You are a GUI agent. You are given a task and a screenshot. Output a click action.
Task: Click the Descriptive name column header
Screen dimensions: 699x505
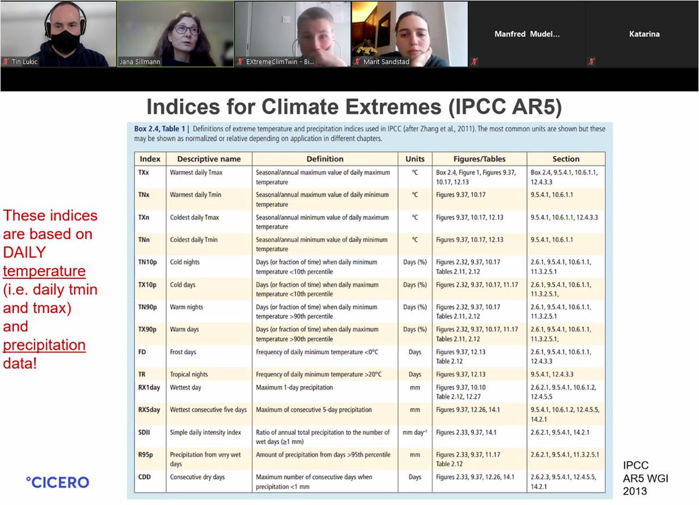(x=209, y=158)
